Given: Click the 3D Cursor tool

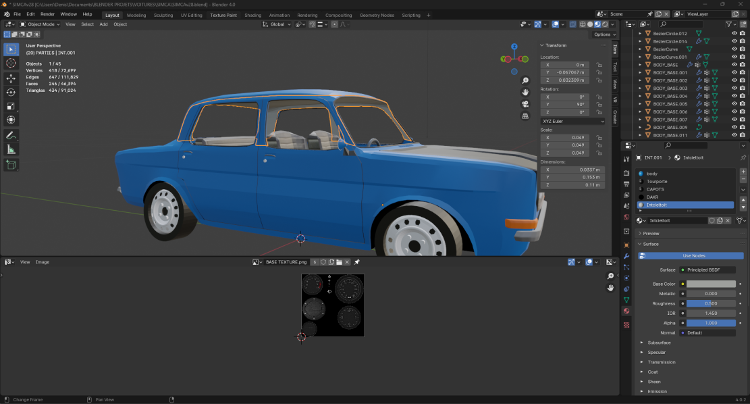Looking at the screenshot, I should point(11,63).
